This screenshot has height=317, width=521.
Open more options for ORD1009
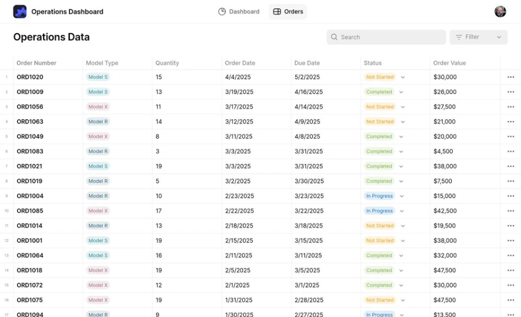coord(510,92)
